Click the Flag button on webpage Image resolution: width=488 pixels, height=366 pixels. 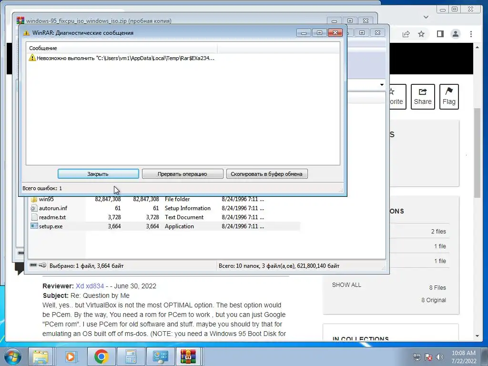449,97
